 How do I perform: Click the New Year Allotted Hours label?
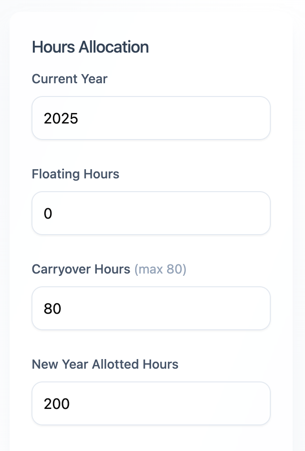(x=105, y=364)
